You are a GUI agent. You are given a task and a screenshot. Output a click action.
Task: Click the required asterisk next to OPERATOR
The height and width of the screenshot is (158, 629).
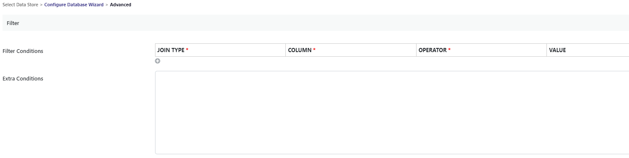point(450,50)
